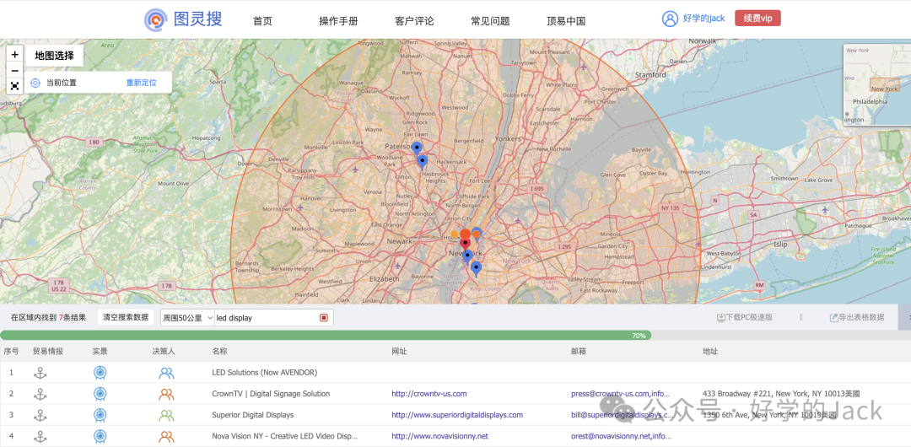Zoom in the map with plus button

pos(14,55)
